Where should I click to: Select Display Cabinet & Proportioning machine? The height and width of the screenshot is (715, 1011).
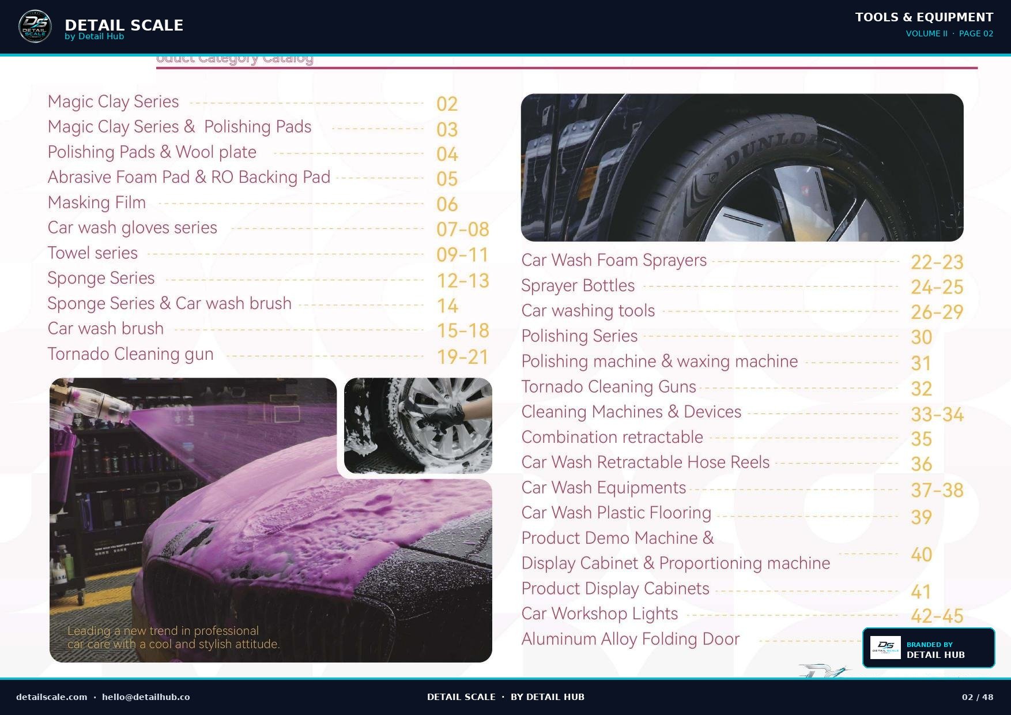tap(676, 563)
